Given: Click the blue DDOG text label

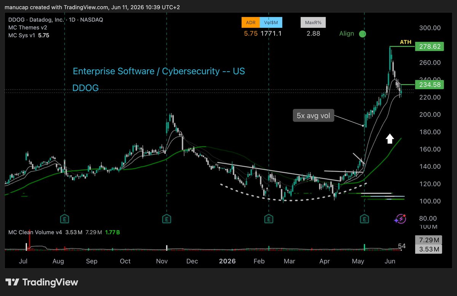Looking at the screenshot, I should [86, 88].
